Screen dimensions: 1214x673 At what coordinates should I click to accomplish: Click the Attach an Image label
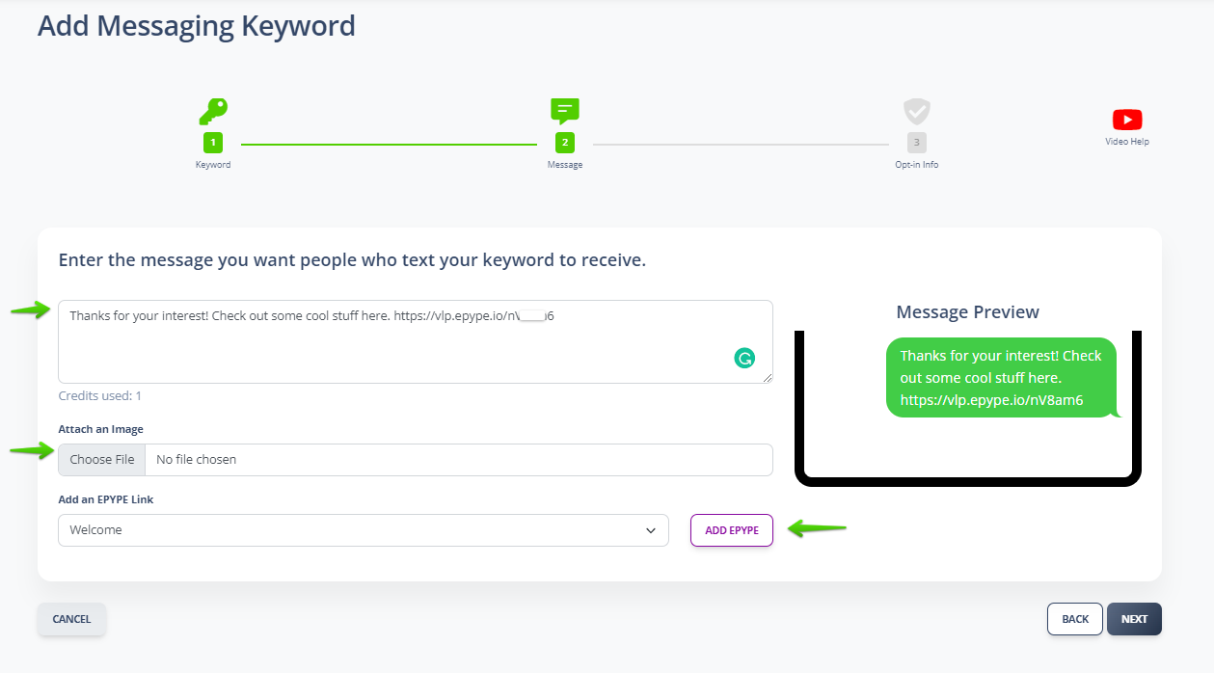coord(100,429)
